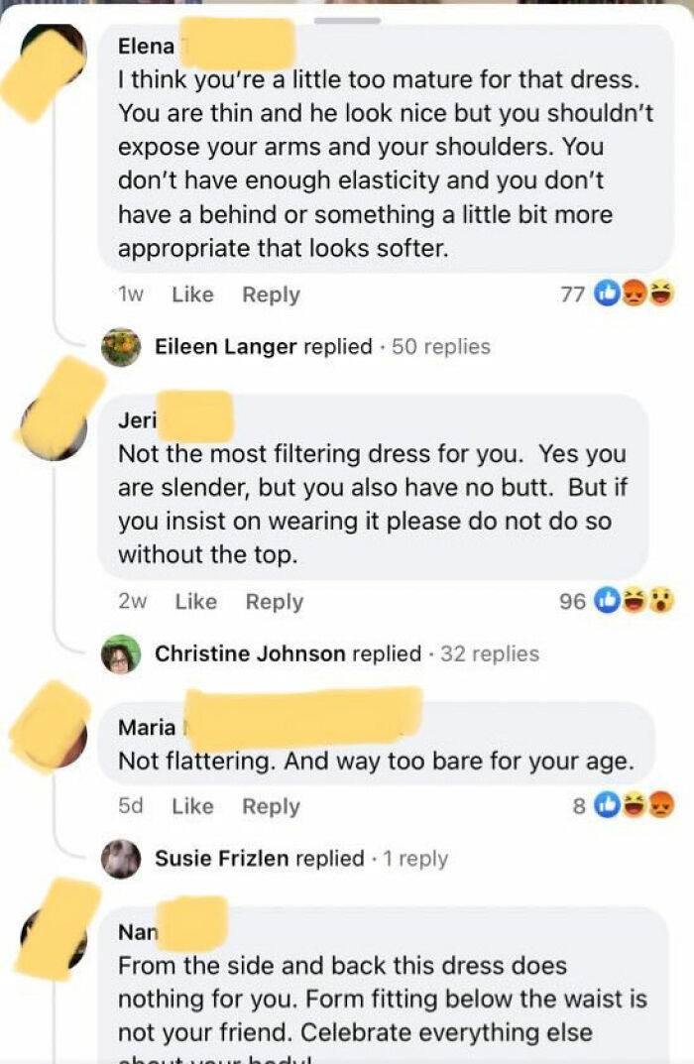Click the surprised face reaction on Jeri's comment
This screenshot has width=694, height=1064.
tap(661, 602)
